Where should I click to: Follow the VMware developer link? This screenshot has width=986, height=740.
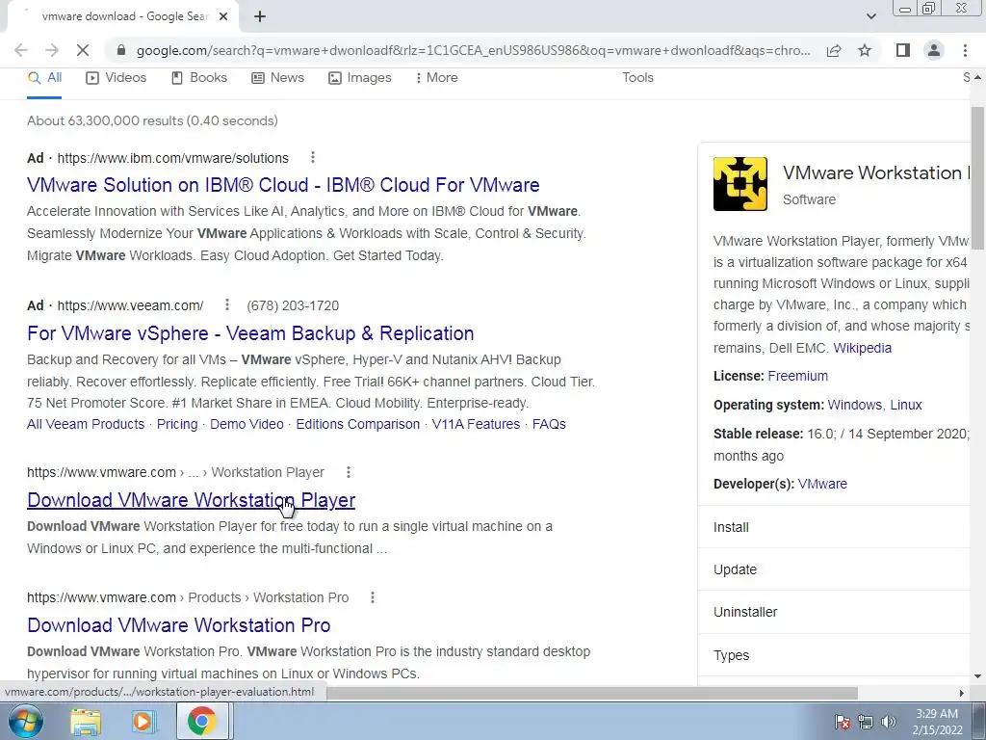(822, 484)
